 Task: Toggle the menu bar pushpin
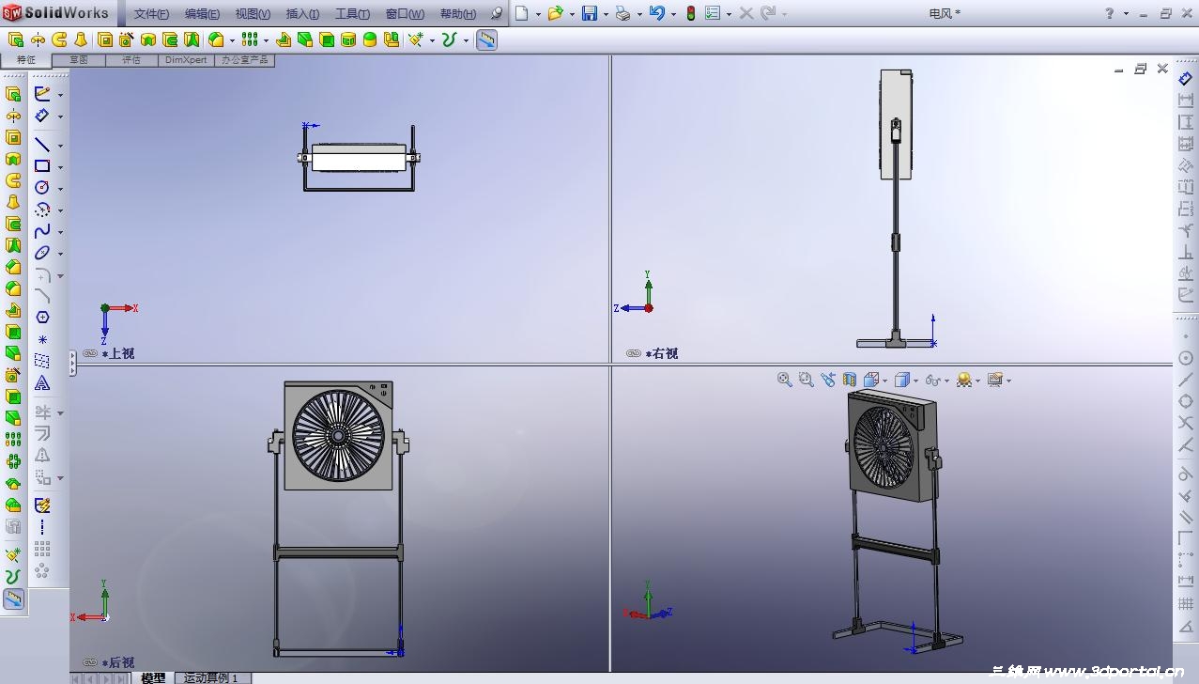(496, 13)
